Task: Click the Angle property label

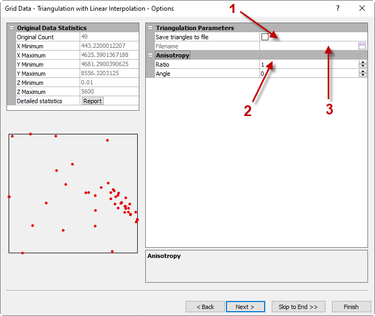Action: click(163, 74)
